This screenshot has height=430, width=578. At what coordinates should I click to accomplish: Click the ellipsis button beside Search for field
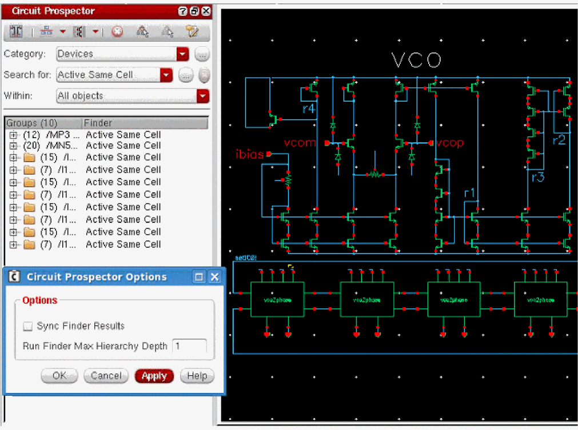[x=185, y=75]
